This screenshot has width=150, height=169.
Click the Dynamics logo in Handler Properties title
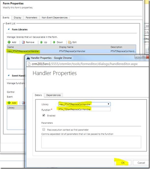(x=28, y=58)
